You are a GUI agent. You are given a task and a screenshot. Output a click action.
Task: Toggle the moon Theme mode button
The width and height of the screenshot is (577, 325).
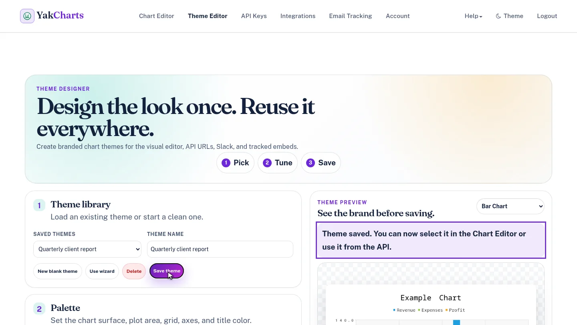(509, 16)
